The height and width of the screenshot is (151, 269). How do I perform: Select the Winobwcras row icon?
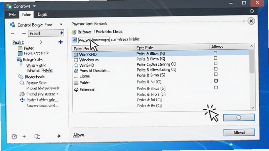(76, 60)
